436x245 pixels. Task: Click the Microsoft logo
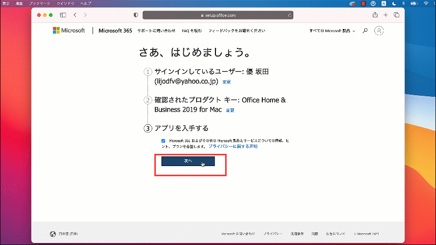click(68, 31)
